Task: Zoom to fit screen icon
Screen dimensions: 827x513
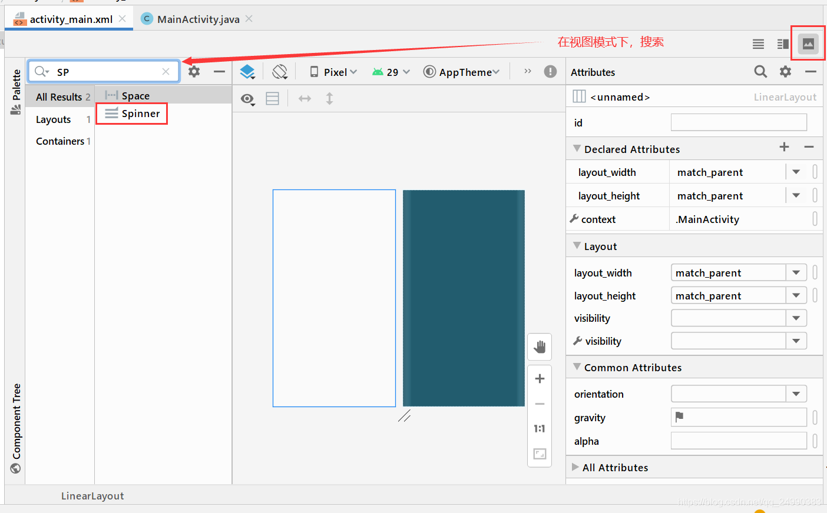Action: point(540,454)
